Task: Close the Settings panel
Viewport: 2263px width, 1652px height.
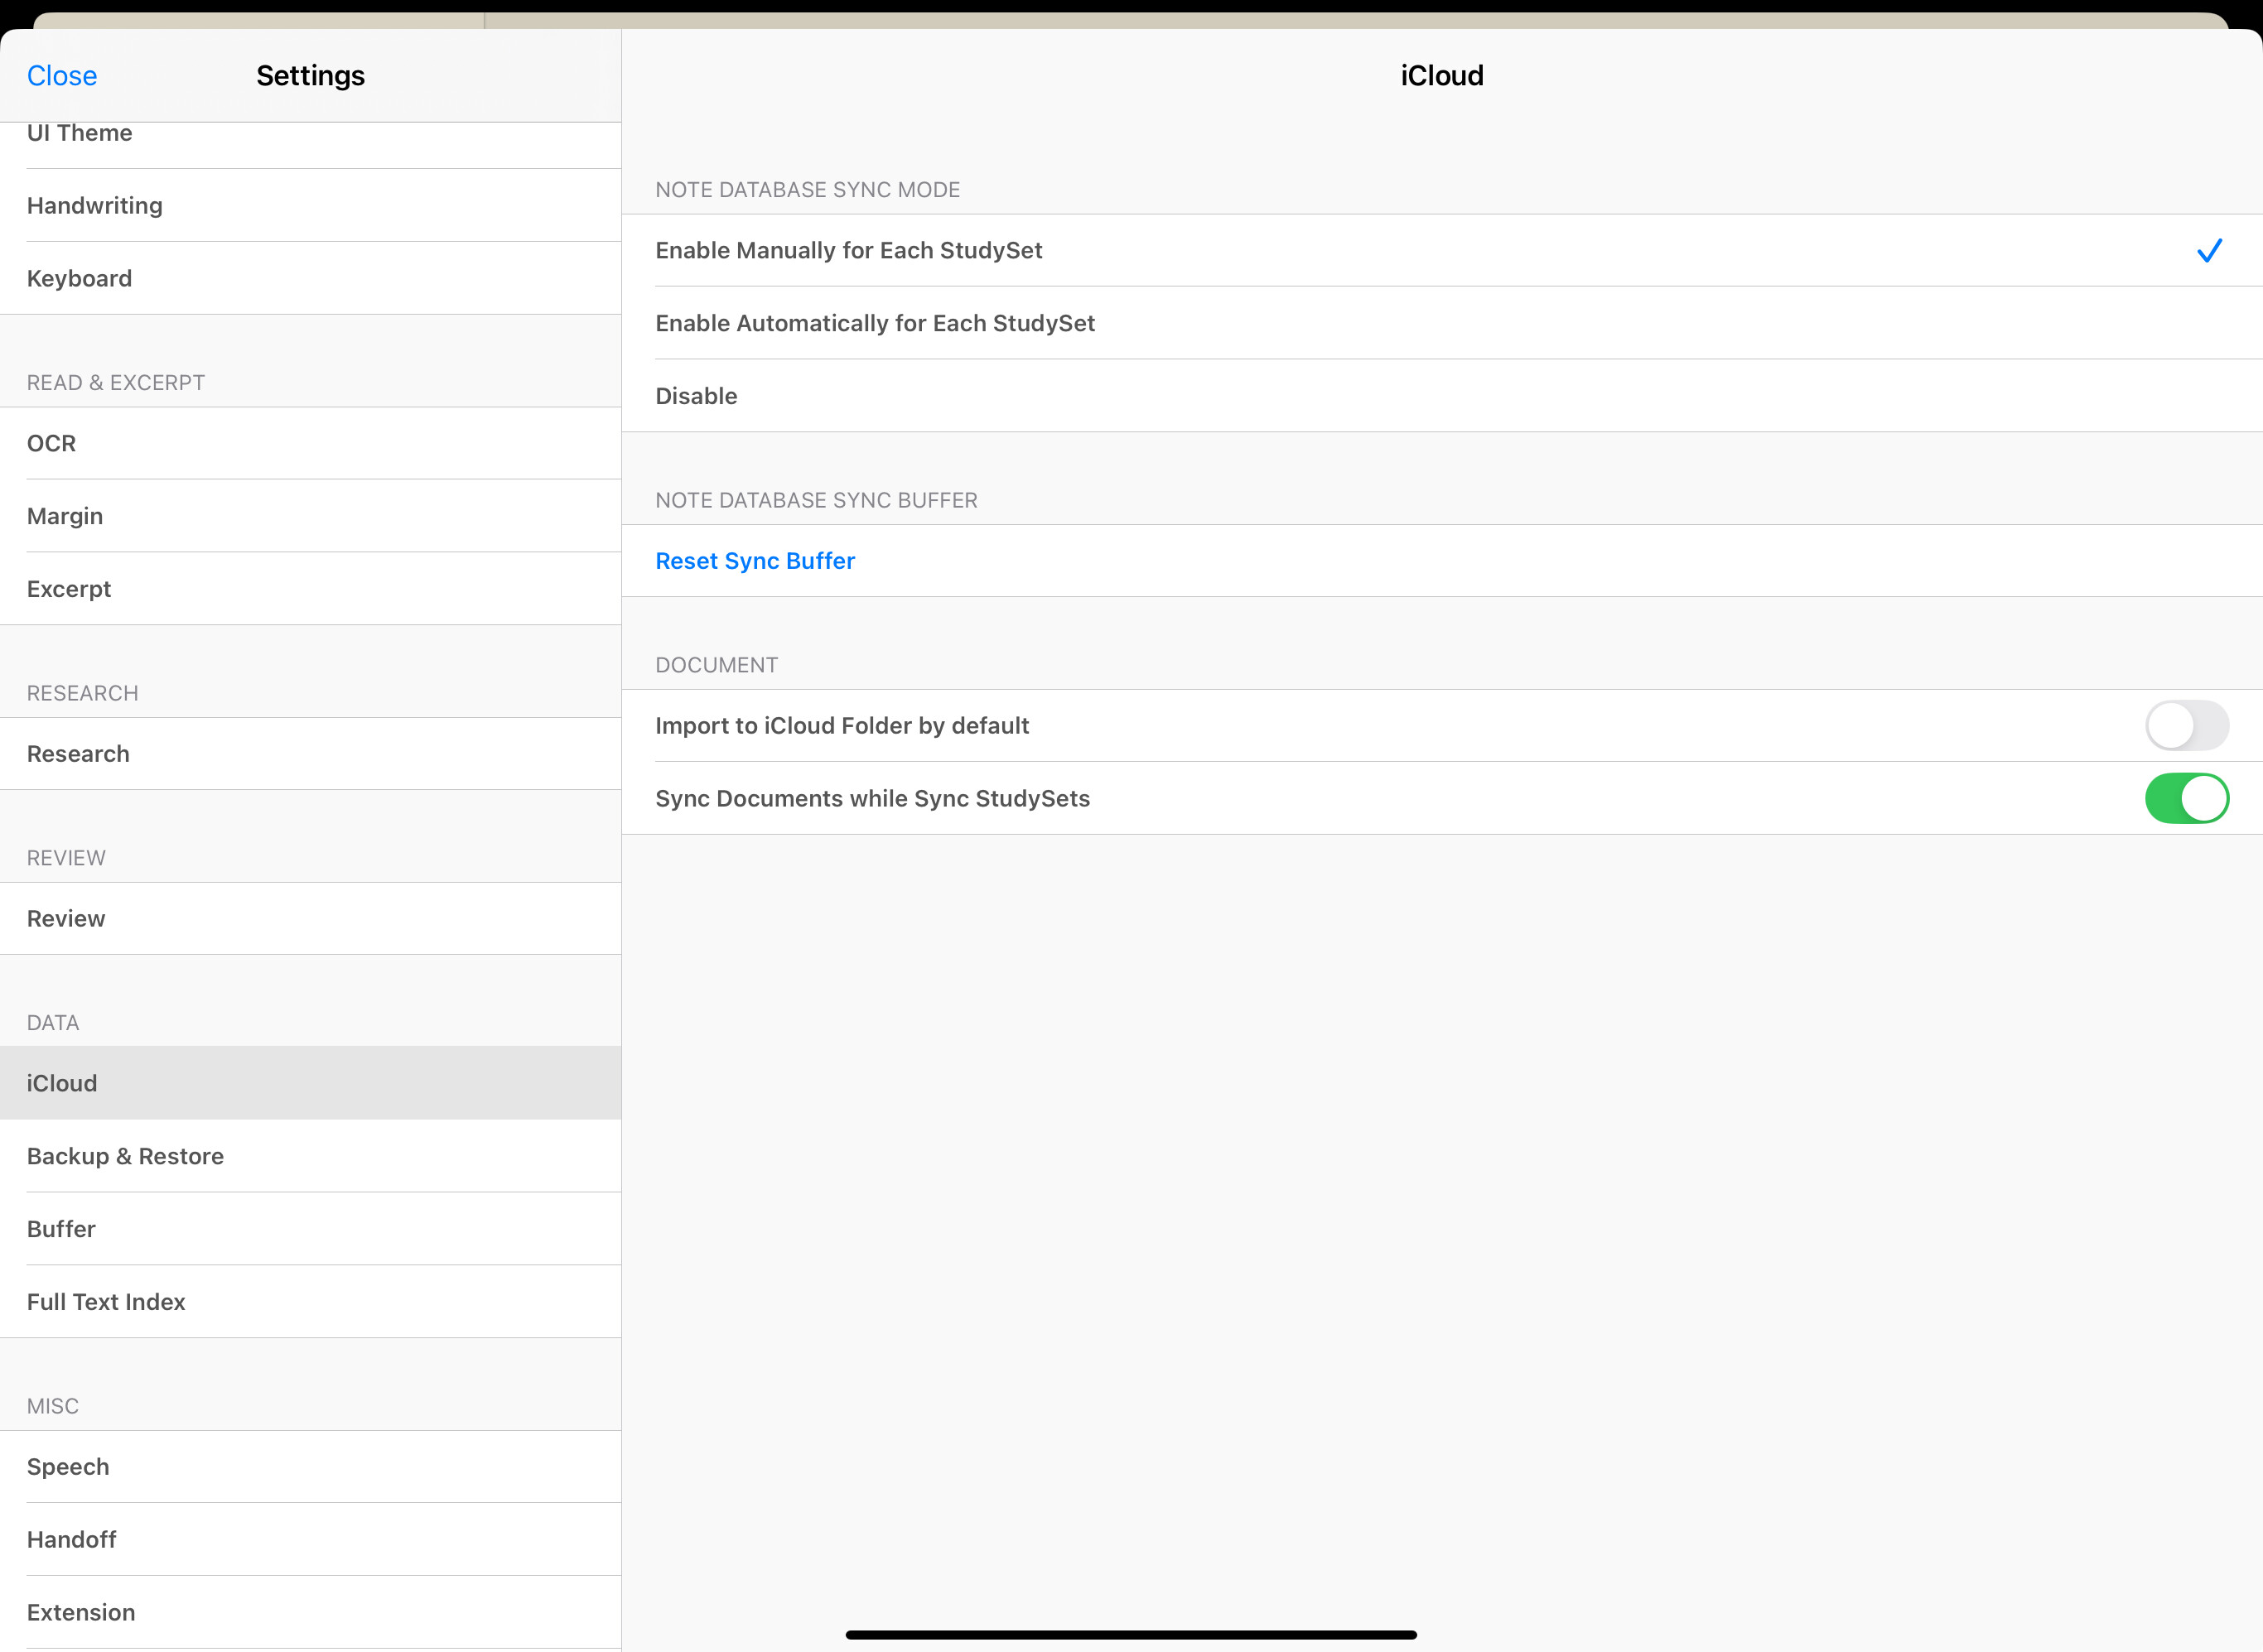Action: pos(62,76)
